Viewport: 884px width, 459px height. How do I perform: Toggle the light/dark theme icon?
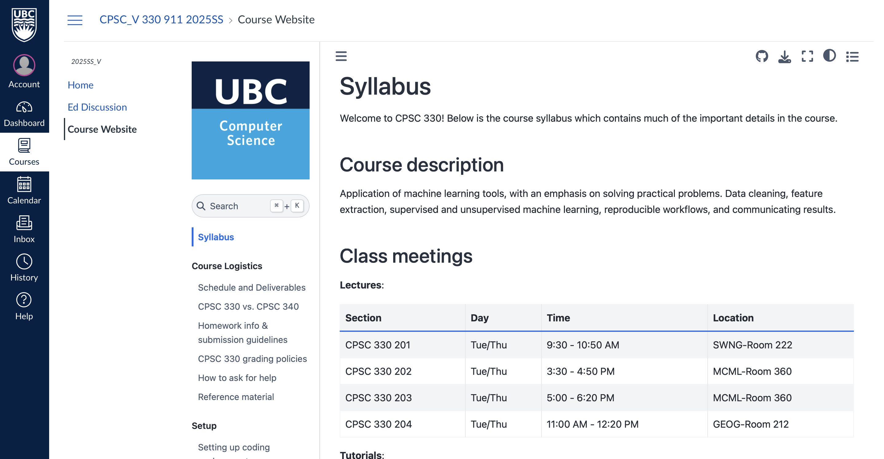[829, 56]
